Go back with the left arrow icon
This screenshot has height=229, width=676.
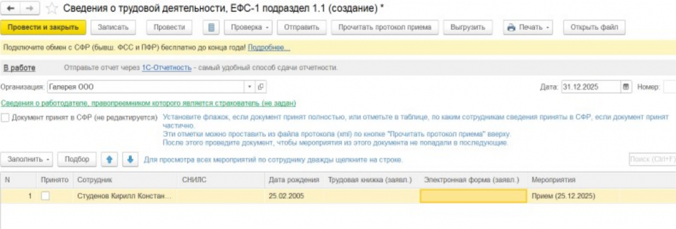[11, 8]
